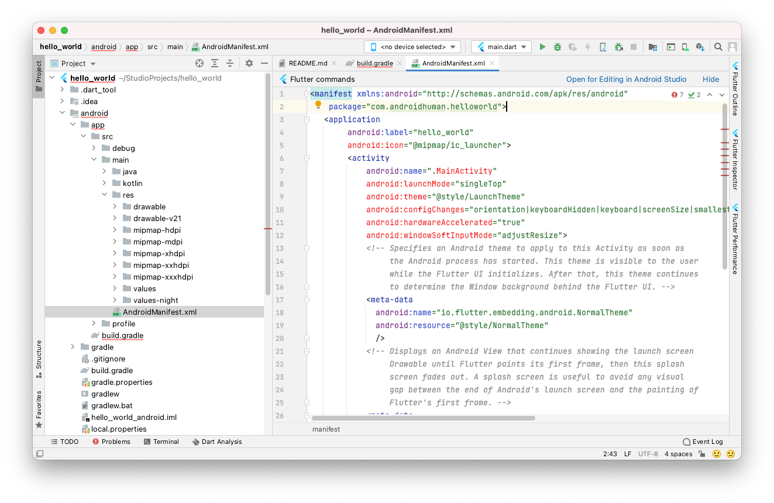
Task: Click Open for Editing in Android Studio
Action: click(626, 79)
